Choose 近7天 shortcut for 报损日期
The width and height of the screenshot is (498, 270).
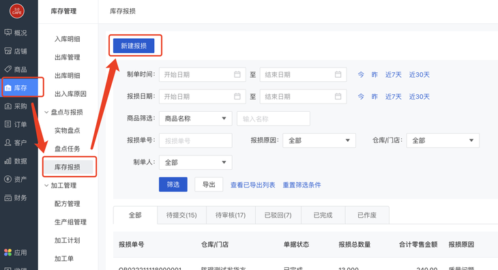pos(394,96)
